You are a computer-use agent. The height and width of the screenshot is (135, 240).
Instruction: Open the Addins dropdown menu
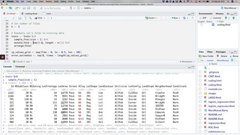(x=88, y=8)
